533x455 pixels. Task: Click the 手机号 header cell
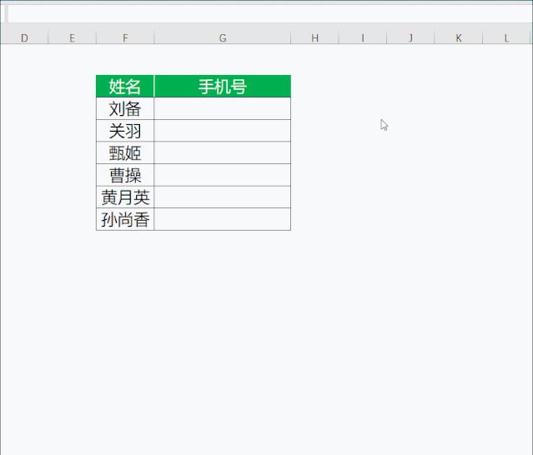click(223, 86)
